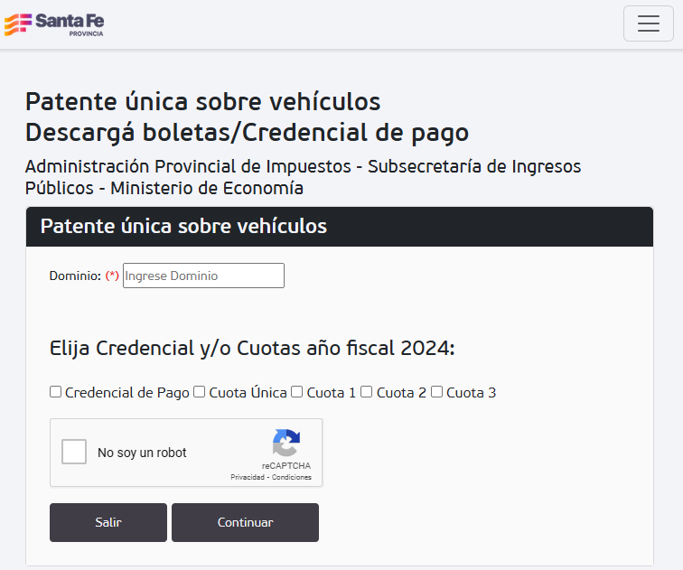Tick the Cuota 1 checkbox
The height and width of the screenshot is (570, 683).
click(296, 392)
